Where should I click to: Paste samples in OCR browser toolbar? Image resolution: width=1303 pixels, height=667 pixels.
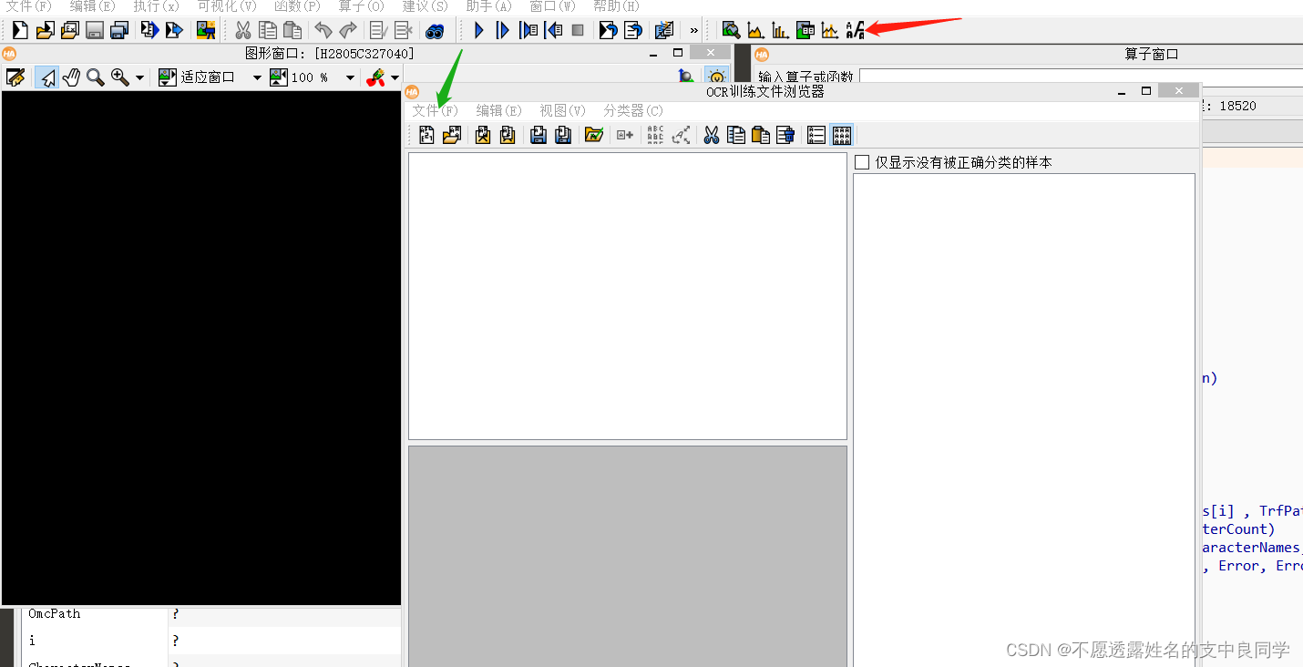(x=761, y=135)
